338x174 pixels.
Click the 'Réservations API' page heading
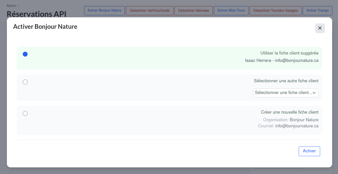37,14
